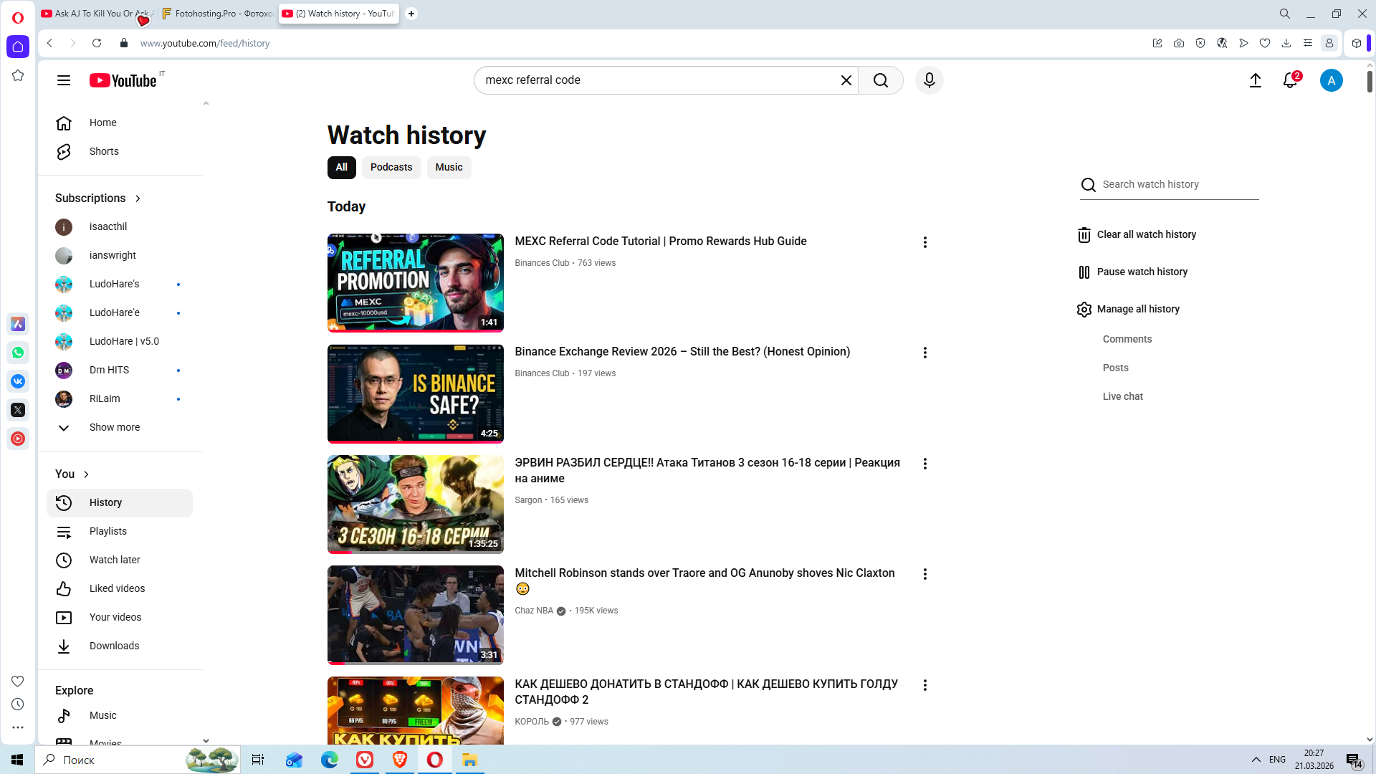Open WhatsApp in Opera sidebar
This screenshot has height=774, width=1376.
point(18,353)
